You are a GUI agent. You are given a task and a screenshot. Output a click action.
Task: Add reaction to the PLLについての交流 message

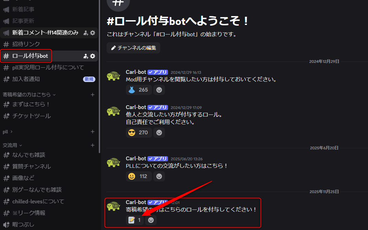pos(159,176)
